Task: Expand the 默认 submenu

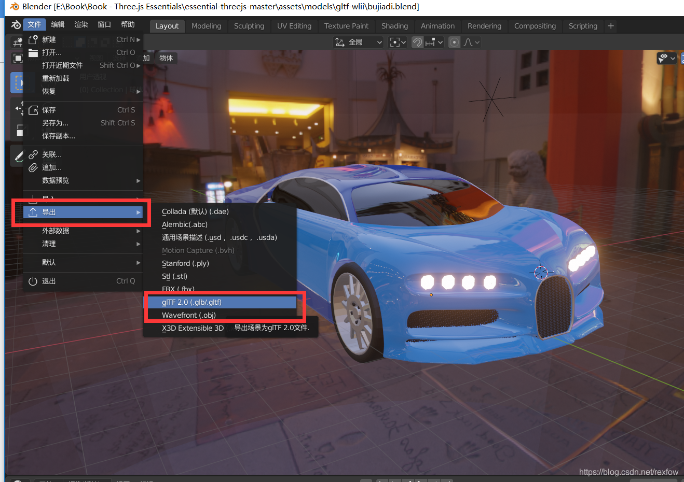Action: coord(83,262)
